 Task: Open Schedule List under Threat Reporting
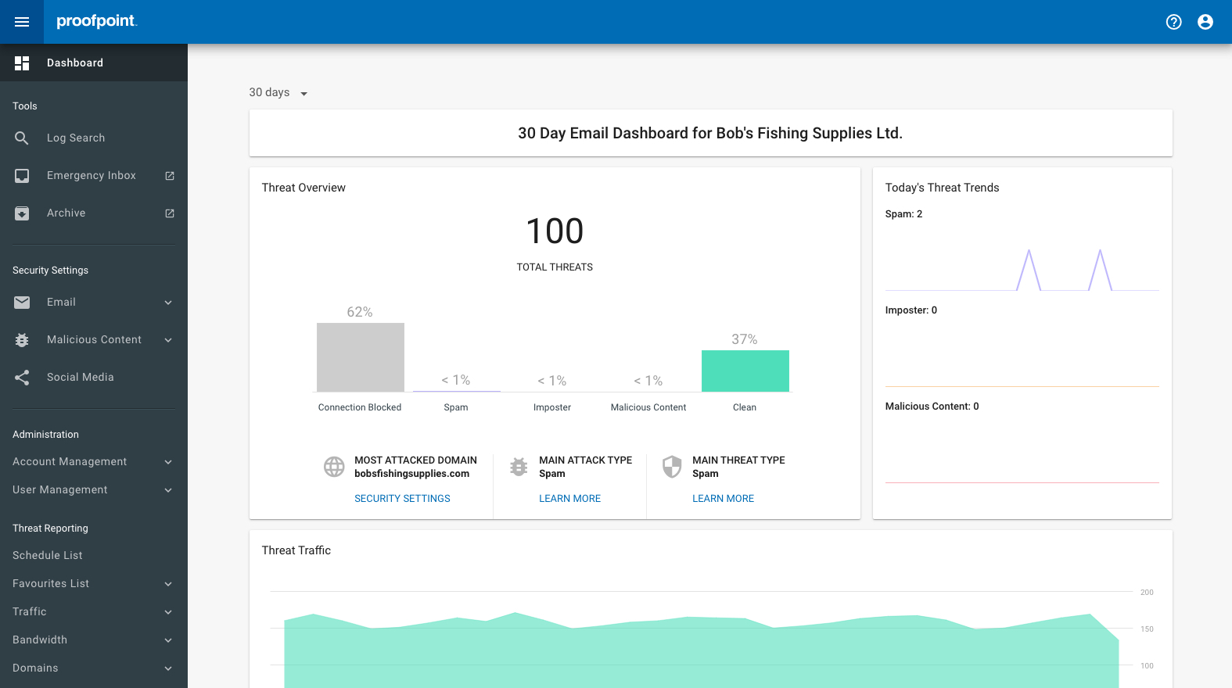point(48,555)
